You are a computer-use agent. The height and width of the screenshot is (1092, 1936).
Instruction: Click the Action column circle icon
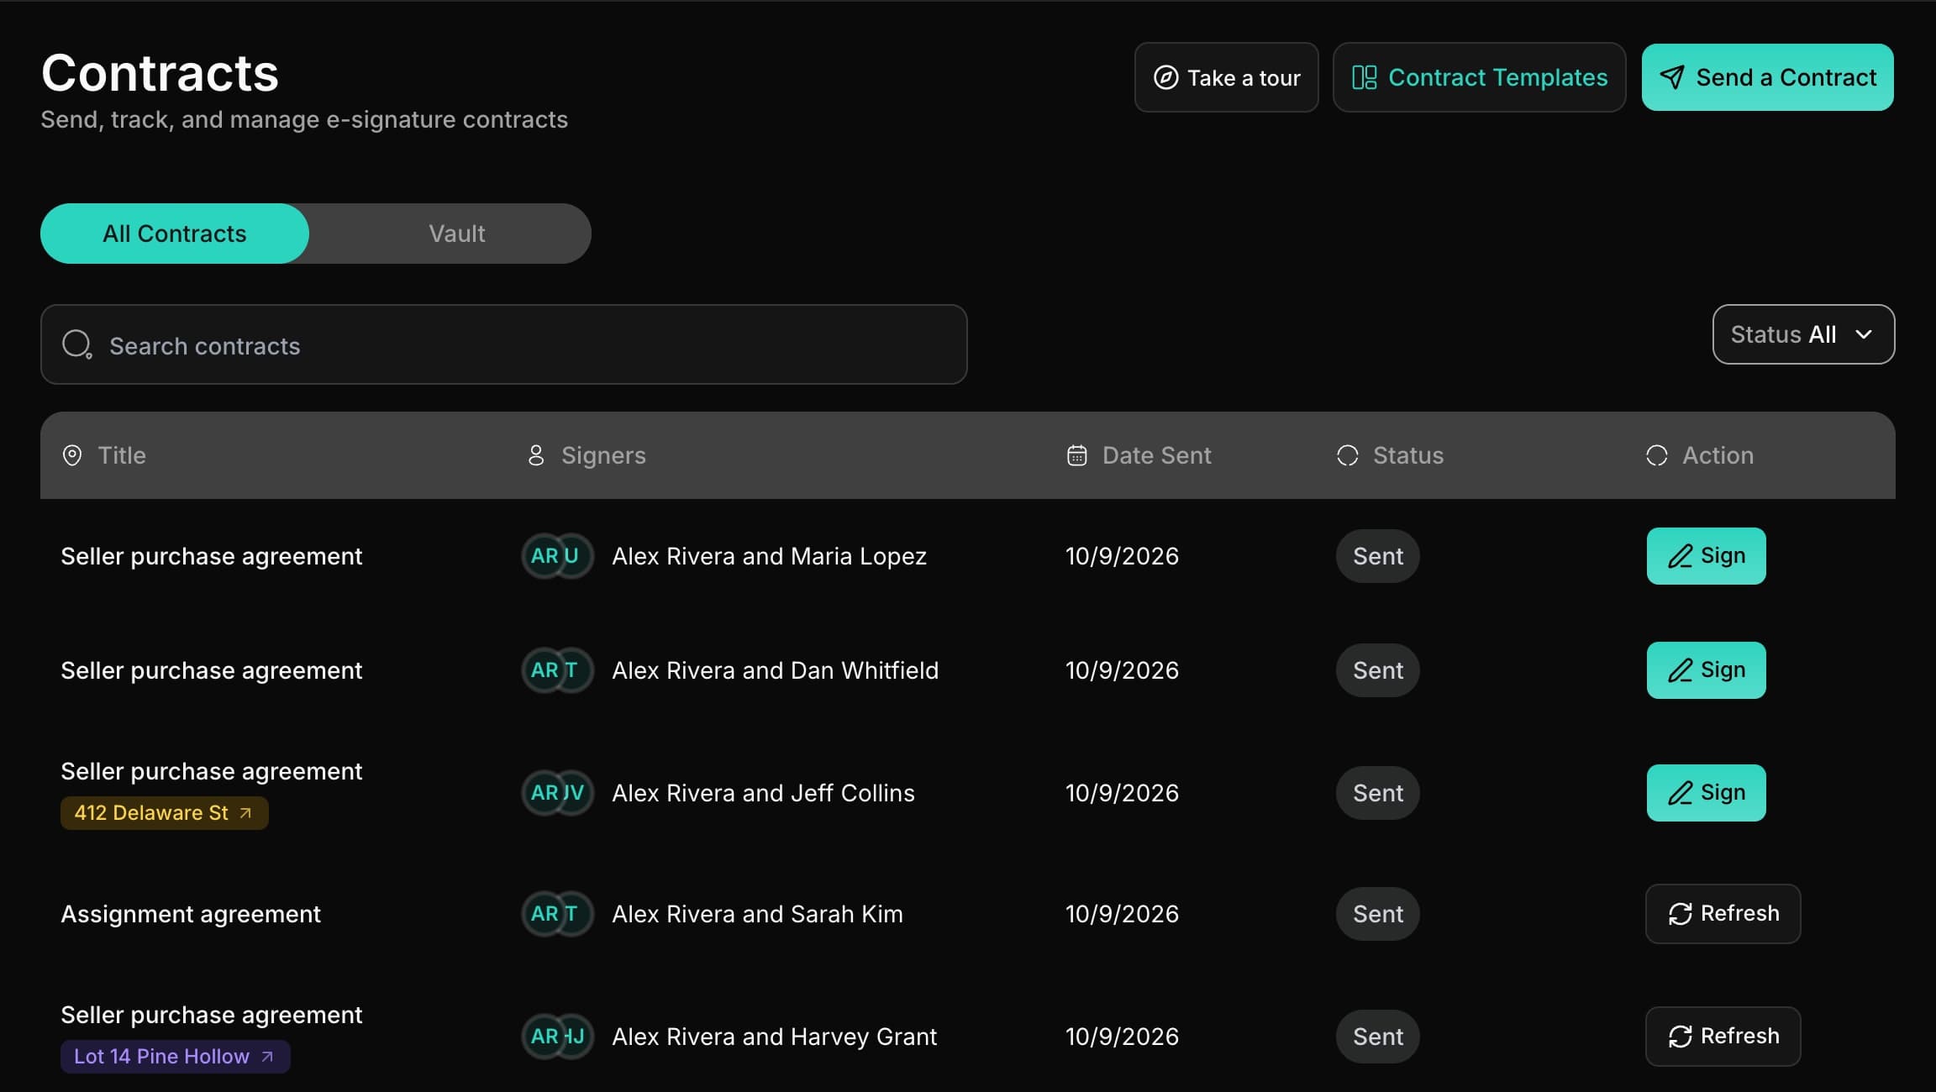pos(1657,455)
